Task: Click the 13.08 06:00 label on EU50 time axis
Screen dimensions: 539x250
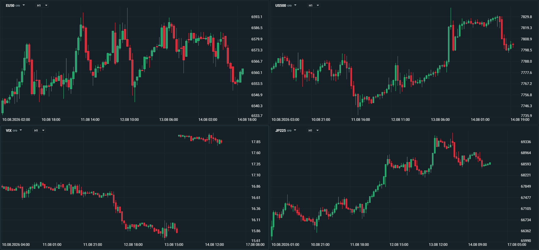Action: [x=169, y=120]
